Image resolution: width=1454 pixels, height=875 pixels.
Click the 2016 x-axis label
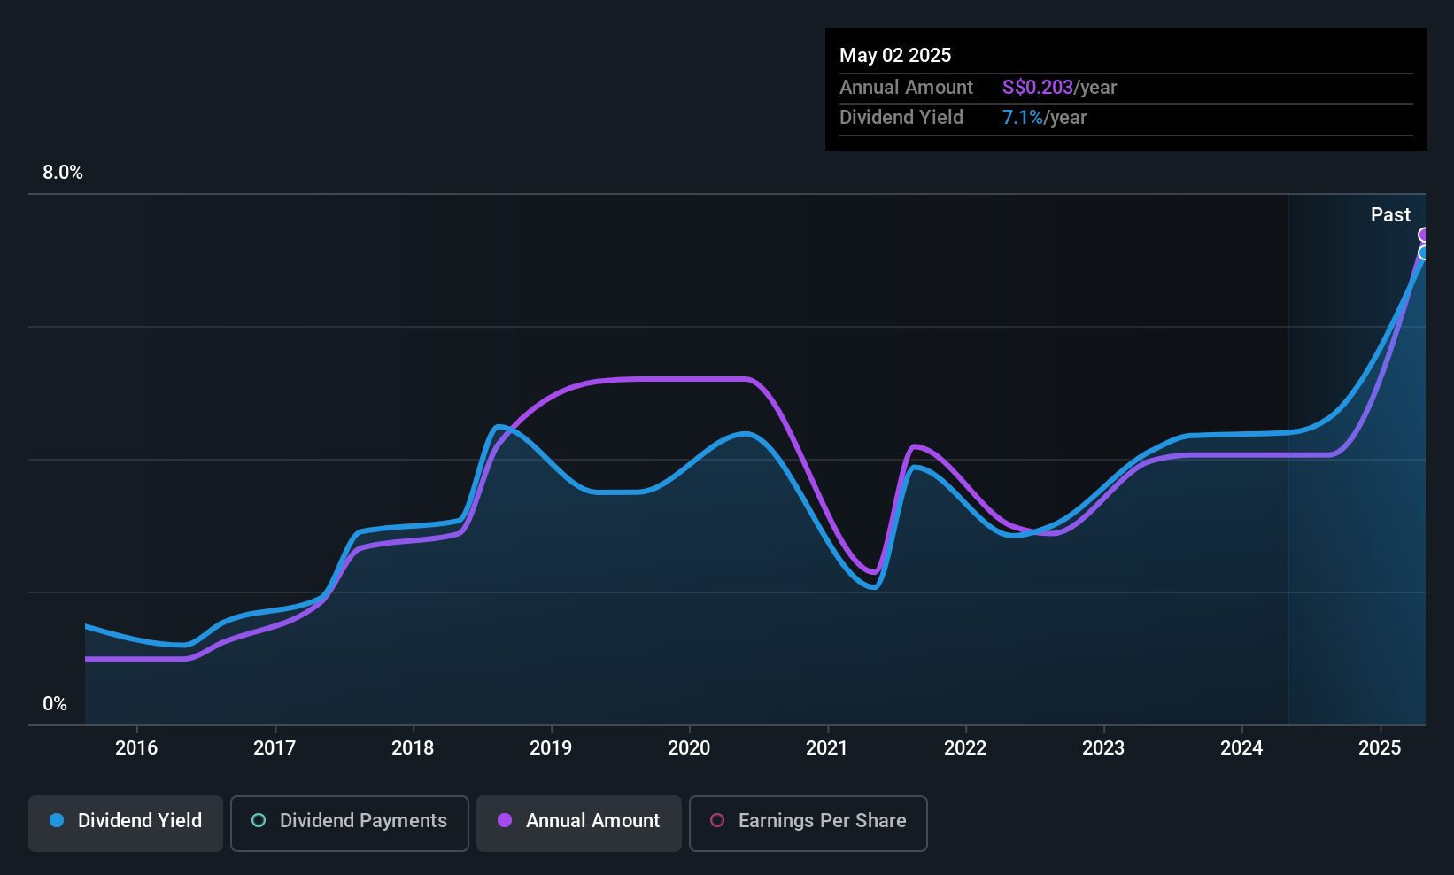point(136,748)
